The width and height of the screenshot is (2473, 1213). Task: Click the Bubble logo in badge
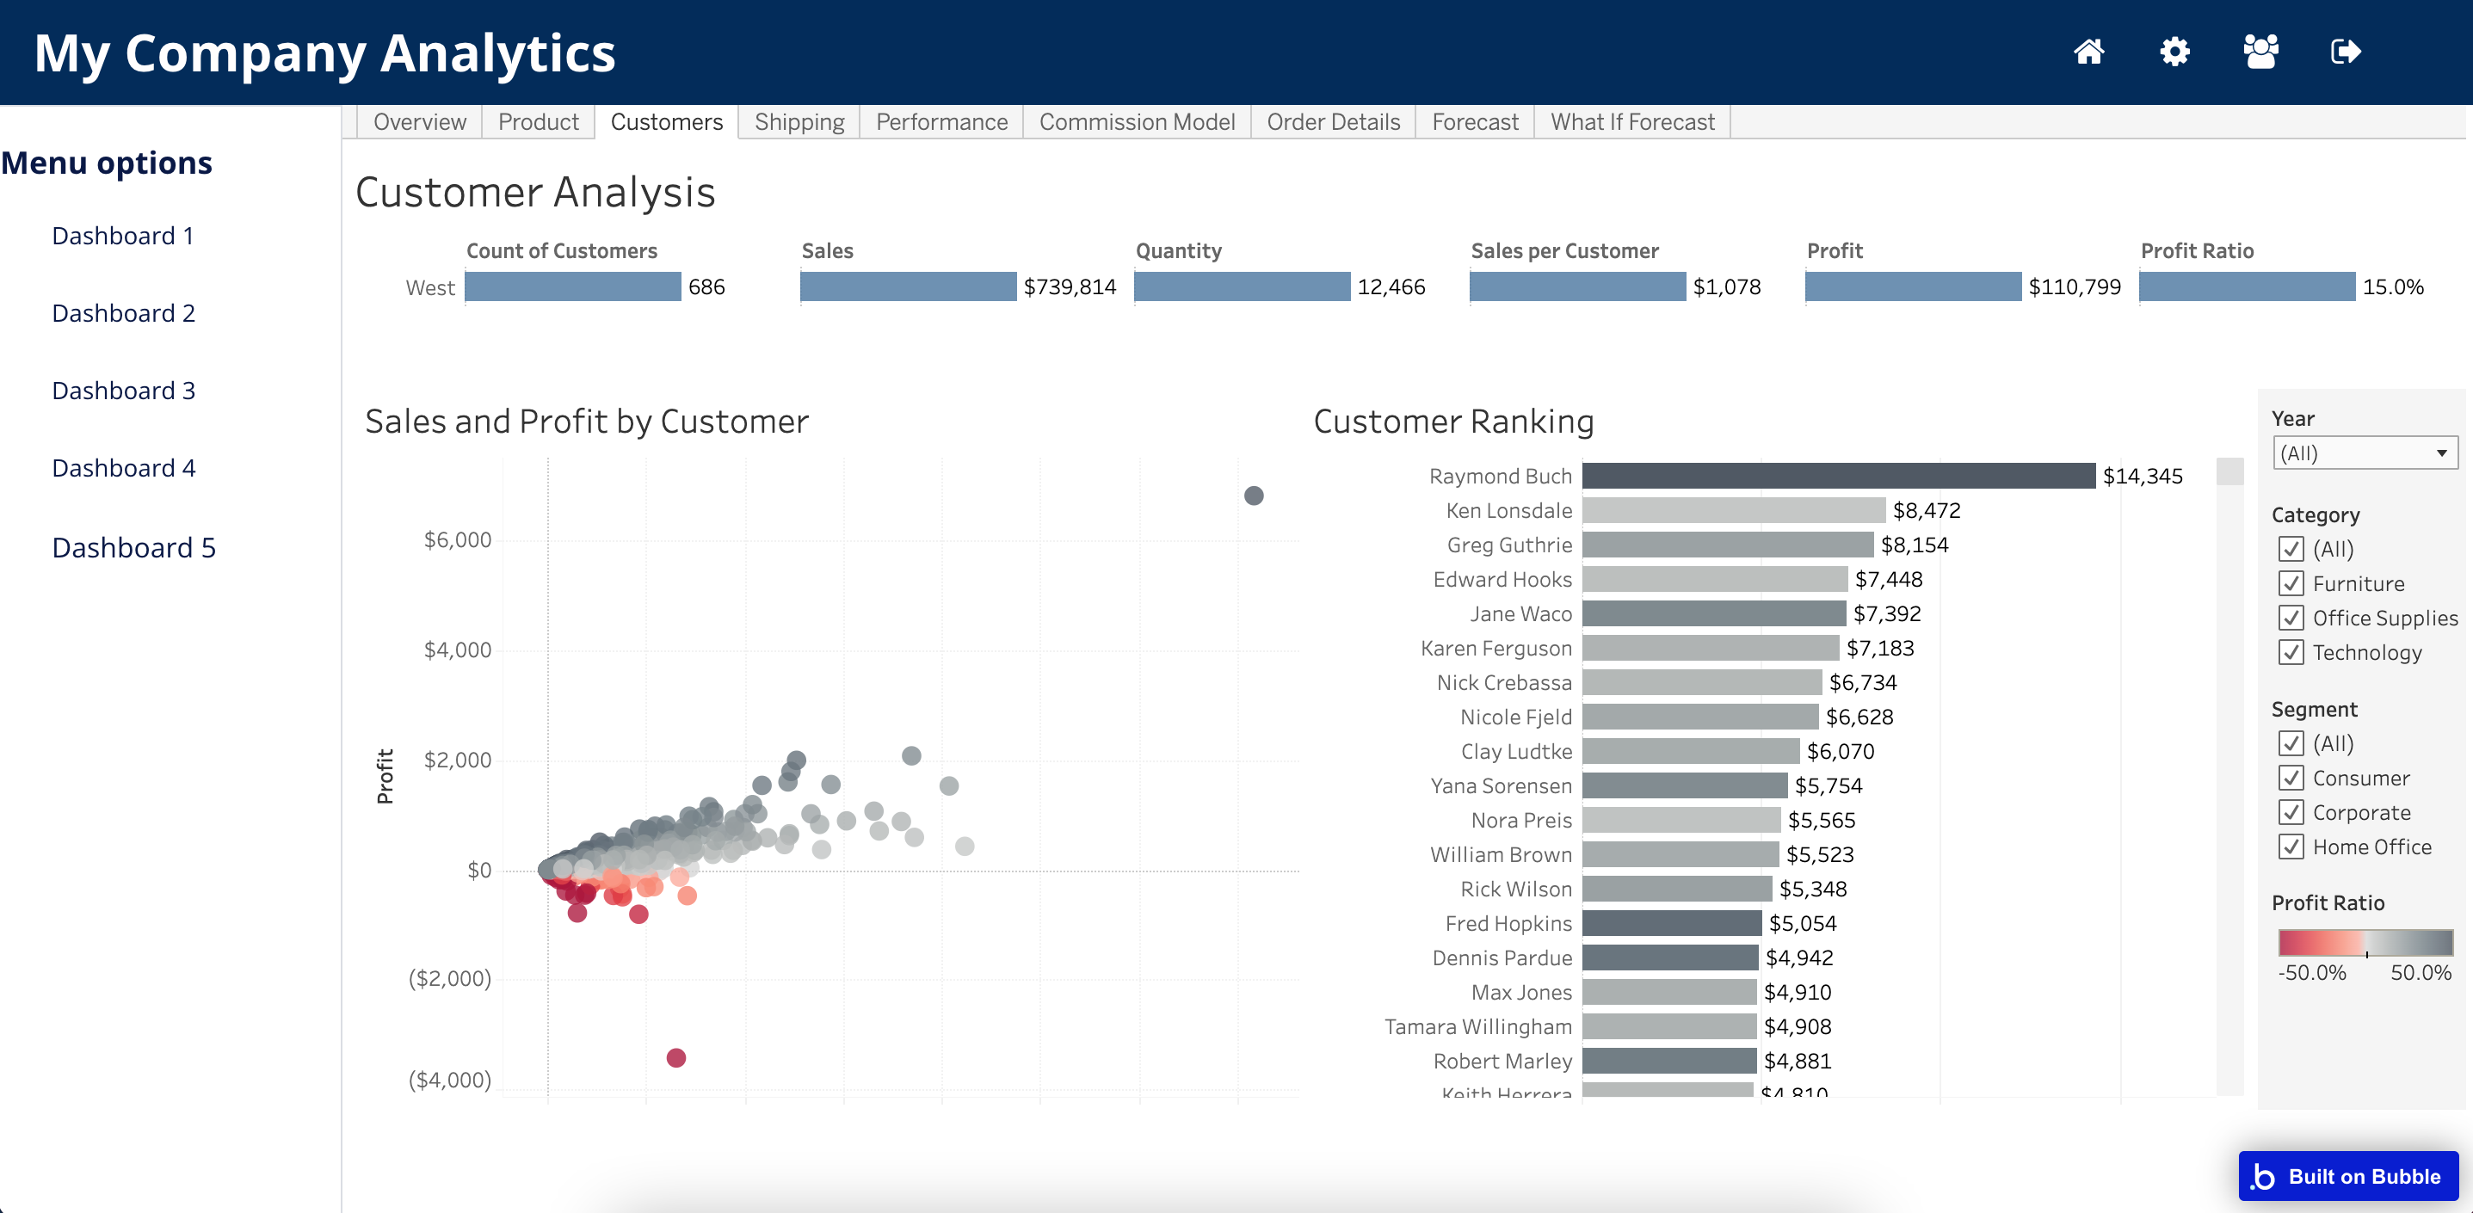click(x=2264, y=1177)
